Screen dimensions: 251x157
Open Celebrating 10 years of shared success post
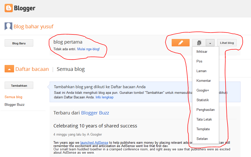click(x=95, y=126)
